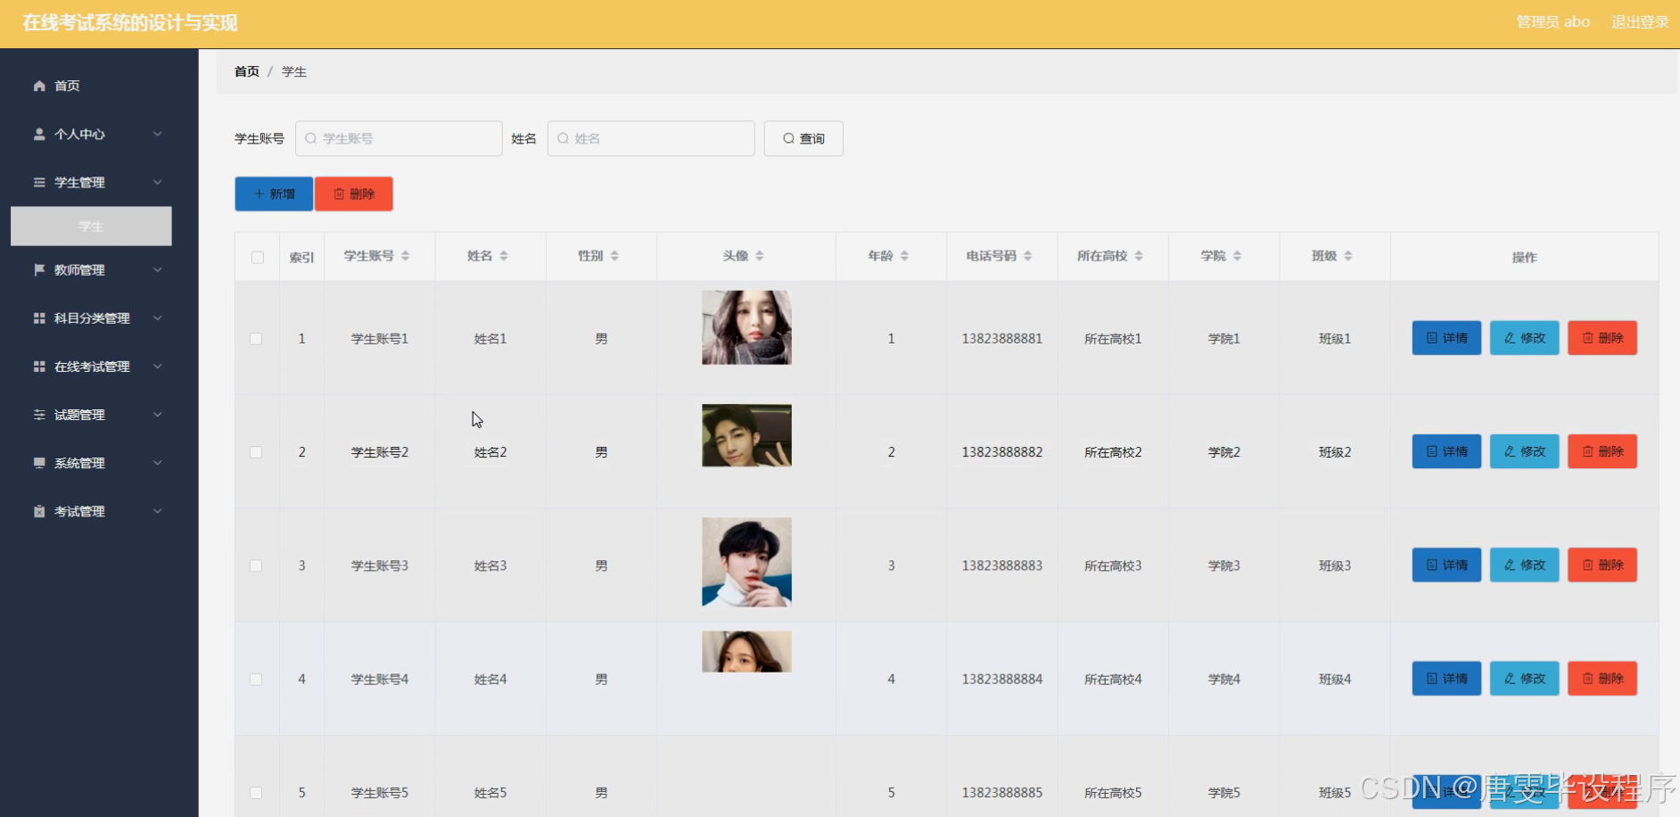Check the row for 学生账号5
This screenshot has height=817, width=1680.
click(256, 793)
